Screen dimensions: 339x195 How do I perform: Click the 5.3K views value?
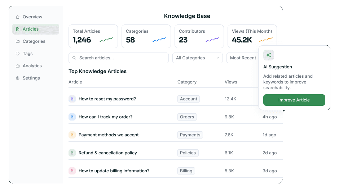(x=229, y=171)
